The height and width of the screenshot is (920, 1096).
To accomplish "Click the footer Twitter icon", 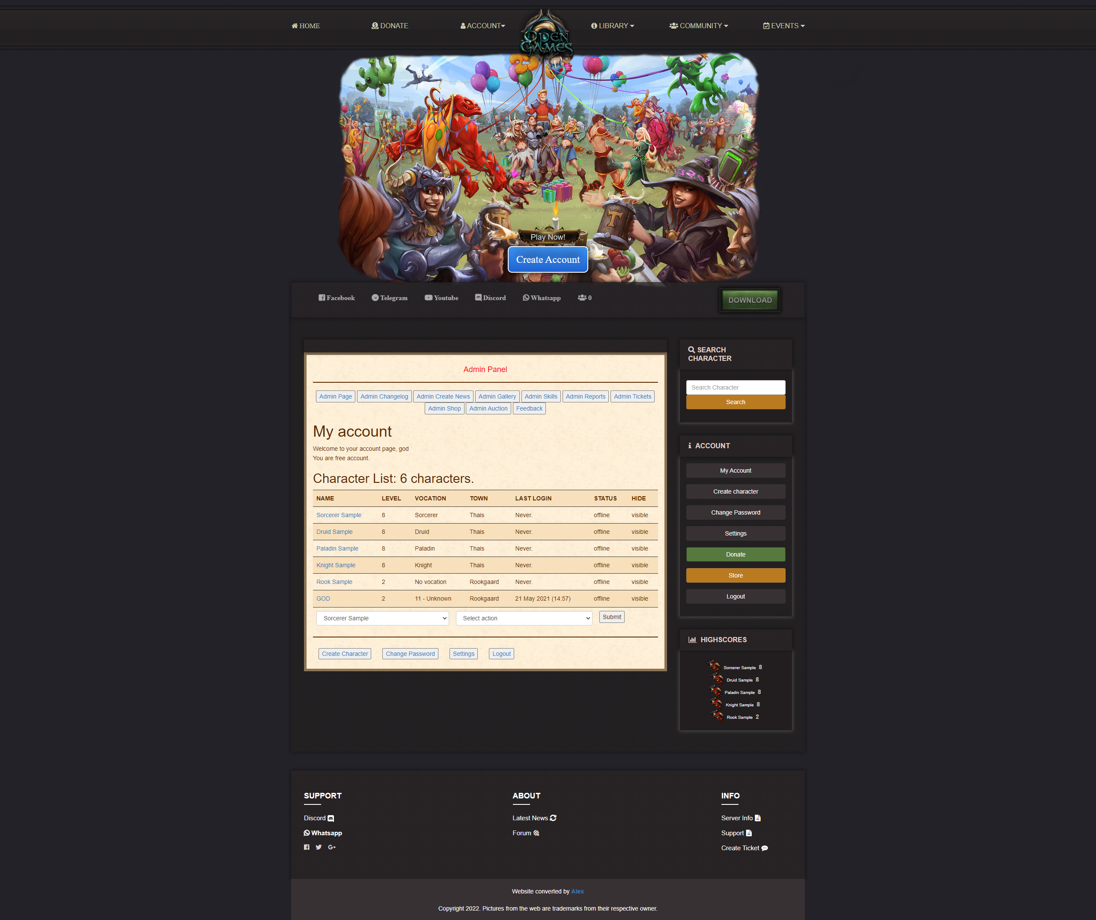I will coord(319,847).
